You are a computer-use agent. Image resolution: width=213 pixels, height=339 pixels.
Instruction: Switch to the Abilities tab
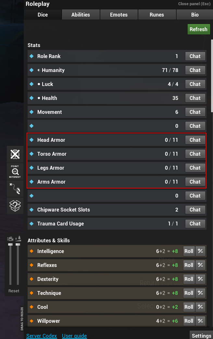click(x=81, y=15)
